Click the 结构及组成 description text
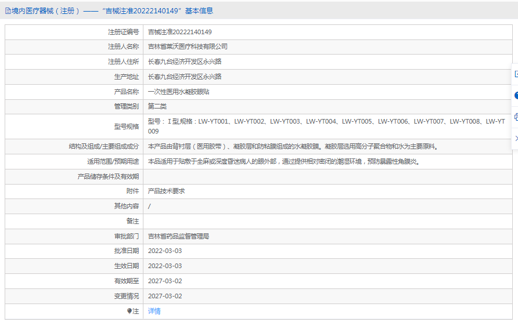This screenshot has width=518, height=325. coord(293,146)
